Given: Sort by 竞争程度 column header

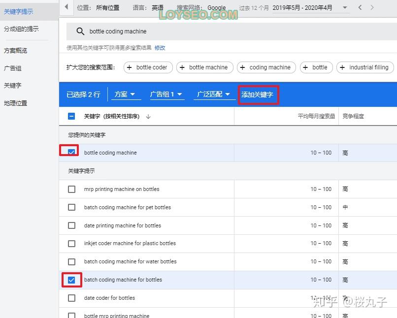Looking at the screenshot, I should [x=353, y=116].
